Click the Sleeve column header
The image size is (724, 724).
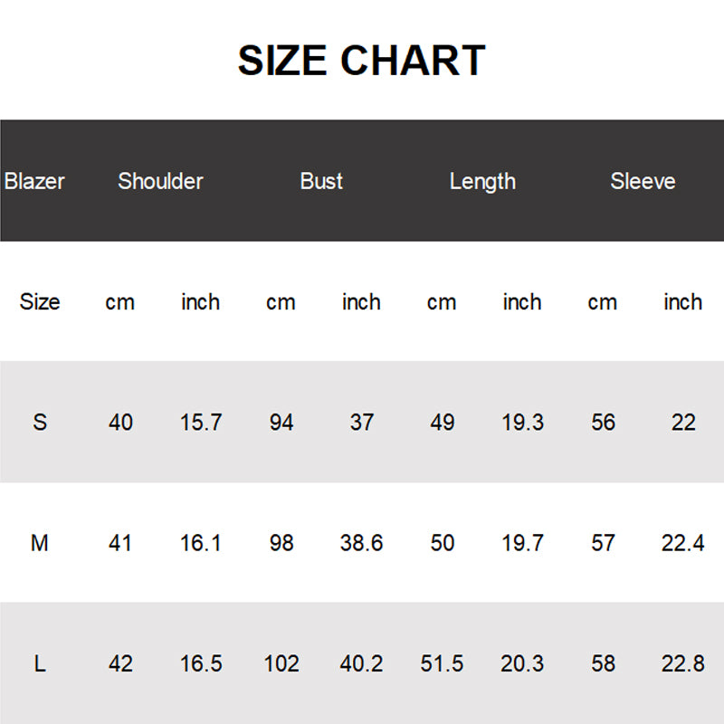pyautogui.click(x=643, y=181)
